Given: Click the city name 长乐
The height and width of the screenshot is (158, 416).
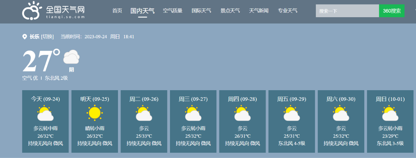Looking at the screenshot, I should pos(34,37).
